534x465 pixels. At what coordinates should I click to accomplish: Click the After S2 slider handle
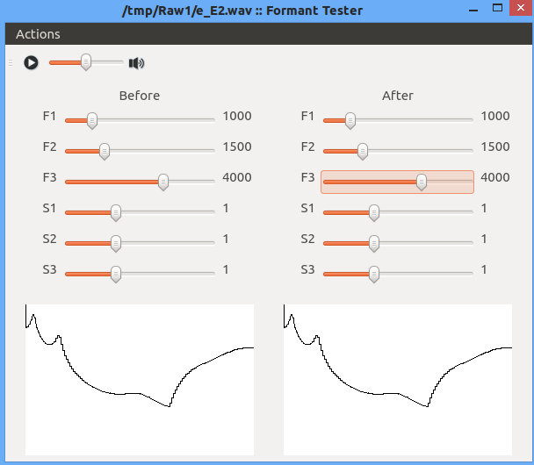374,244
